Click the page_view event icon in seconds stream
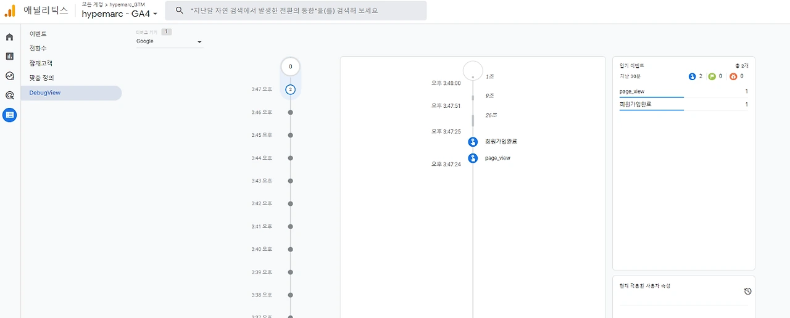 pos(473,158)
